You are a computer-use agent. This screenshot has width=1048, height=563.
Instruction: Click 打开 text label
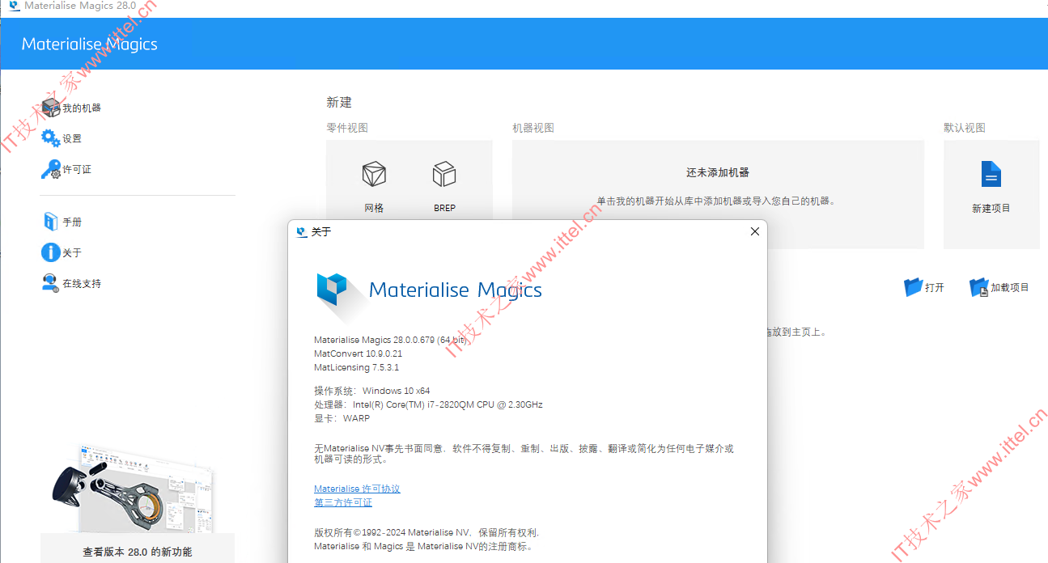click(935, 287)
